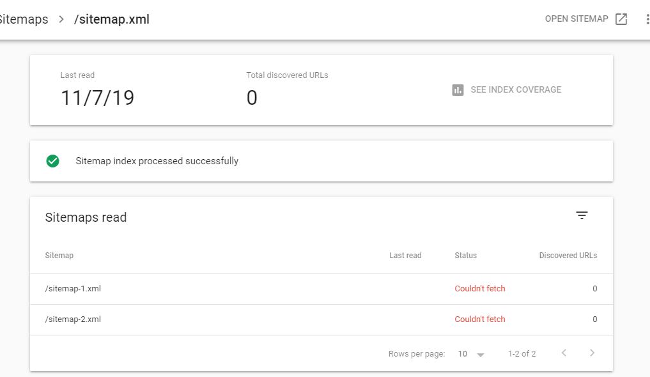
Task: Click the open-in-new-window icon beside Open Sitemap
Action: click(621, 19)
